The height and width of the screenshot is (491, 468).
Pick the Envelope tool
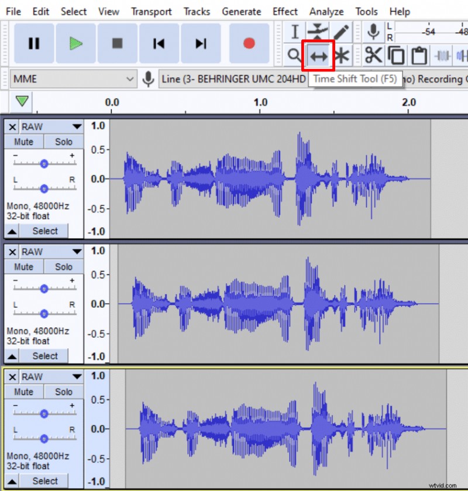click(x=319, y=32)
